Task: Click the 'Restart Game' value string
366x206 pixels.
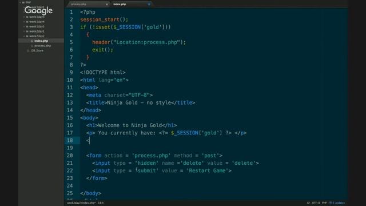Action: tap(207, 171)
